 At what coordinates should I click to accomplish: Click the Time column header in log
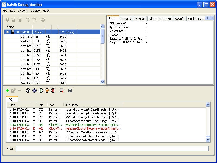[x=19, y=105]
